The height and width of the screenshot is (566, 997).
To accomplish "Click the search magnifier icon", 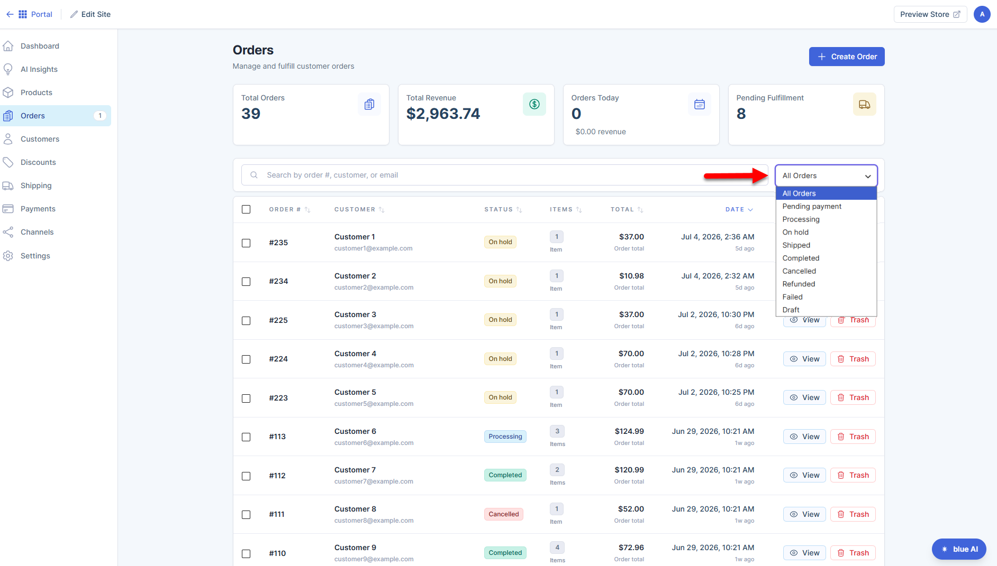I will [x=254, y=175].
